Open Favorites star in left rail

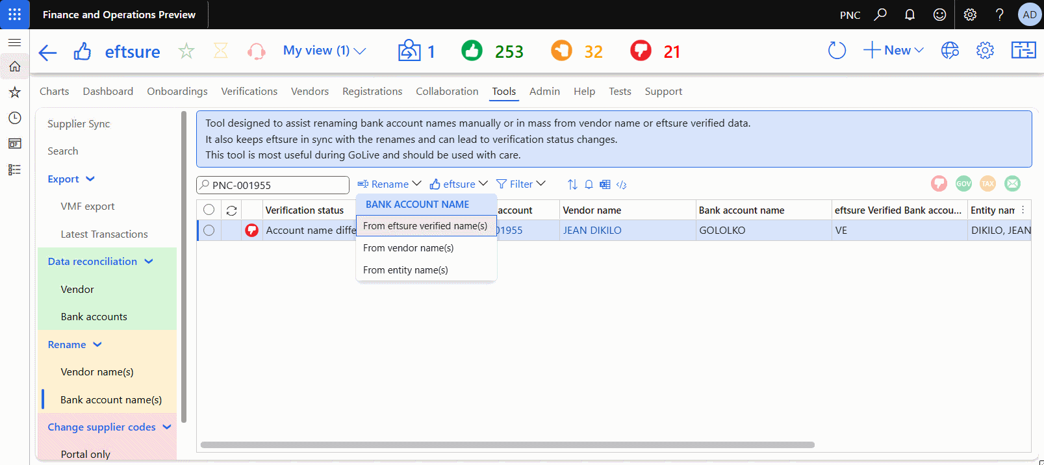coord(14,92)
